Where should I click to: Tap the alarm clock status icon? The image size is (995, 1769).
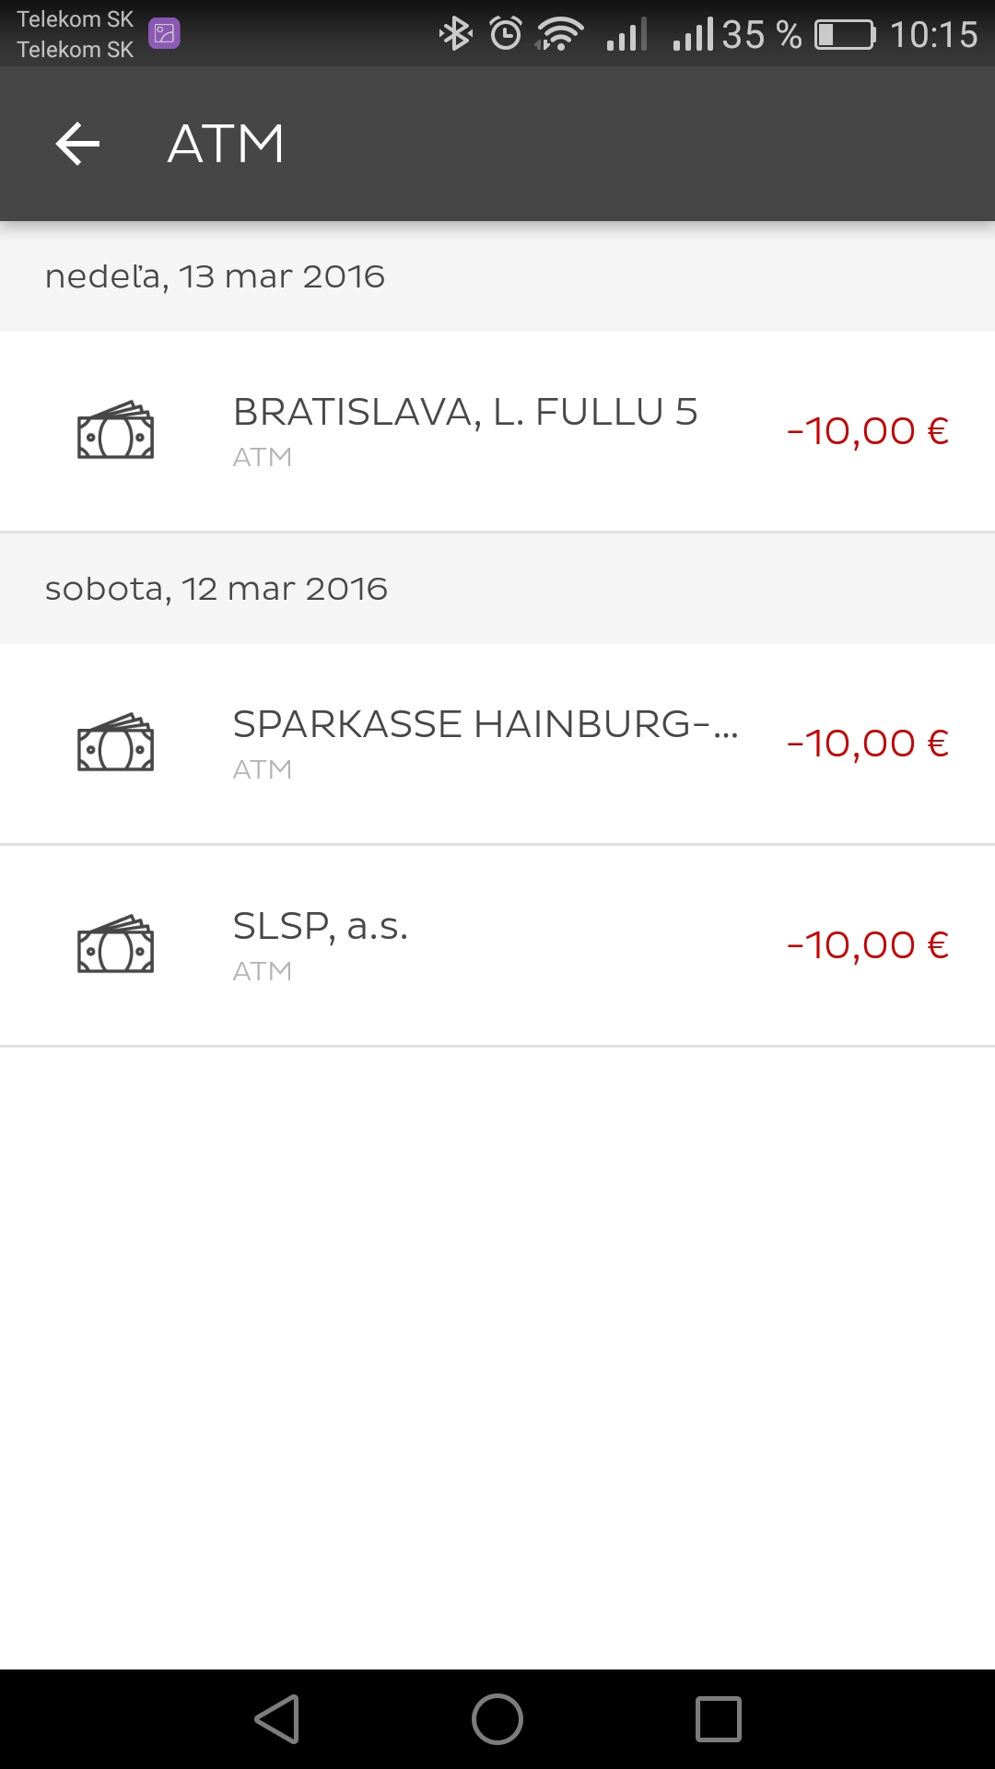[506, 34]
